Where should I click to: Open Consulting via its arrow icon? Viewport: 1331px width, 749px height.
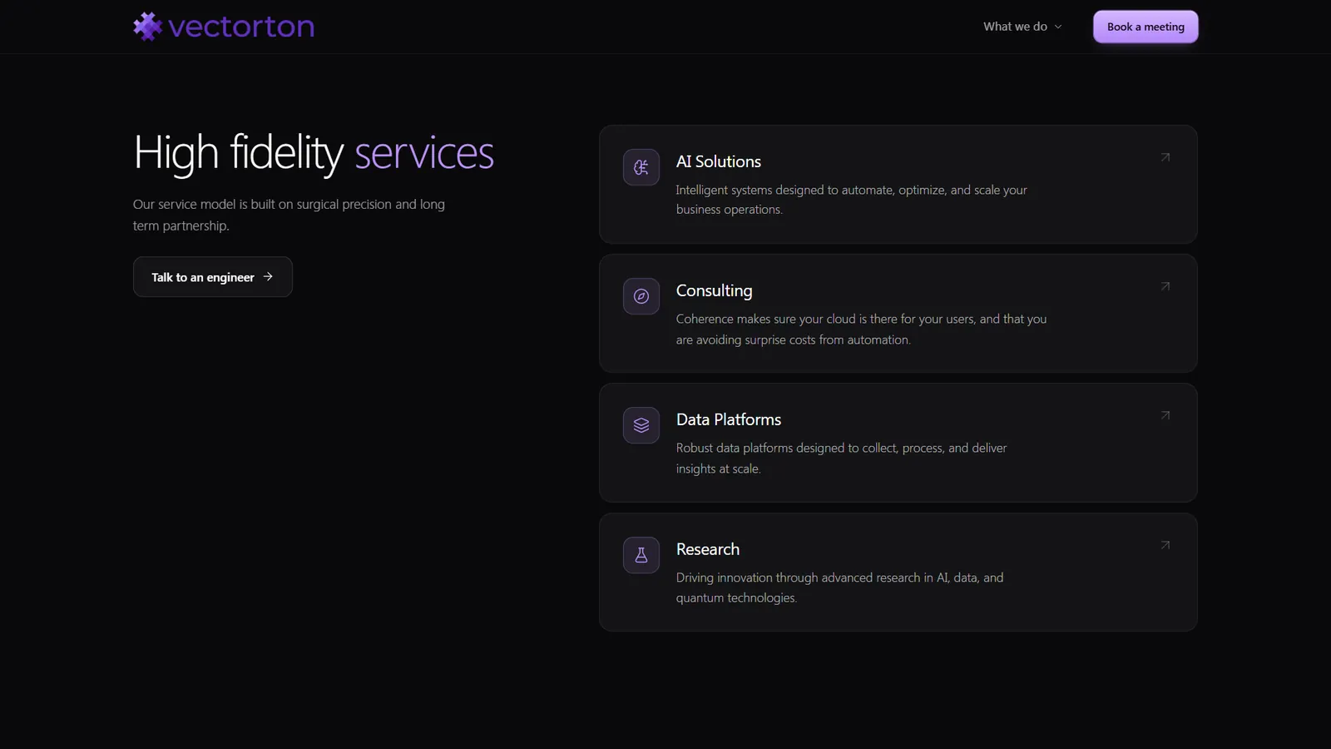[1165, 286]
